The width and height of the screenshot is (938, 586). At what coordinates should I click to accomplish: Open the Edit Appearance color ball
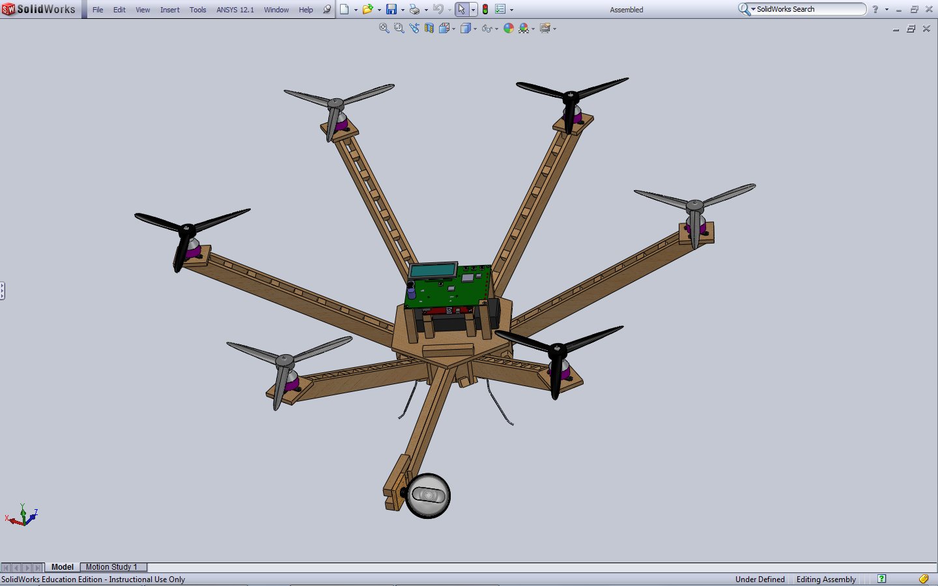(509, 28)
